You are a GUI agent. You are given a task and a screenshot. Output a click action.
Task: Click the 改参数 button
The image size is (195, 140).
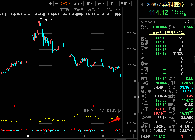point(88,111)
